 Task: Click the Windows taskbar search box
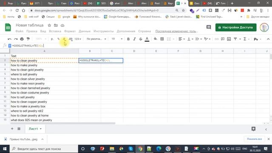coord(44,149)
